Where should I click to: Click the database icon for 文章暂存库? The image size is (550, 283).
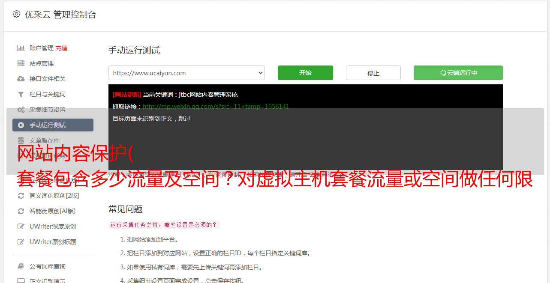(21, 140)
